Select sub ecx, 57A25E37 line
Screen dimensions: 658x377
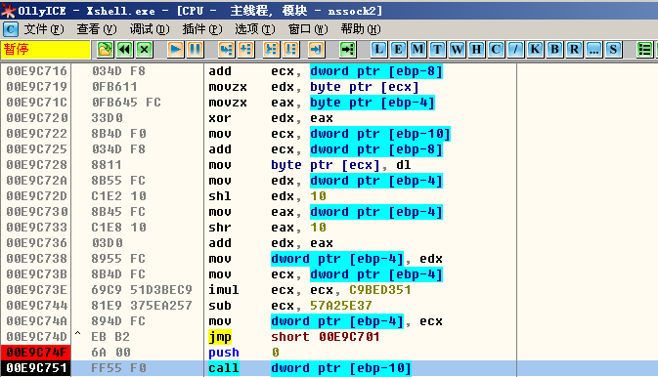[290, 306]
